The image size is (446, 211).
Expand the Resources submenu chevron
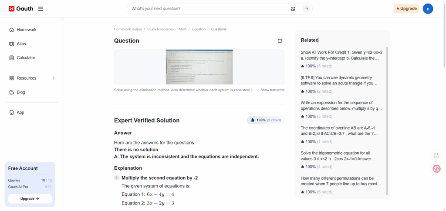[x=54, y=78]
